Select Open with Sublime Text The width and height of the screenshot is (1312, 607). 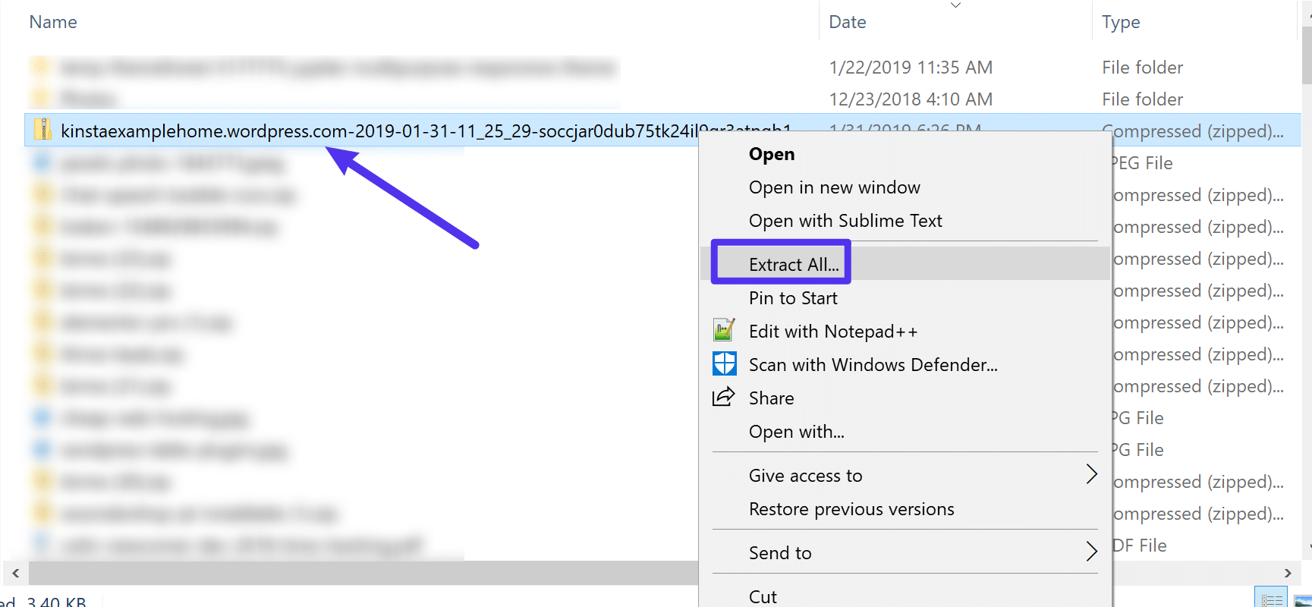tap(845, 220)
